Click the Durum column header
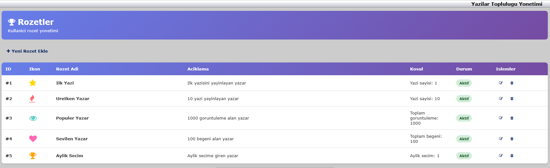The image size is (550, 168). [464, 69]
